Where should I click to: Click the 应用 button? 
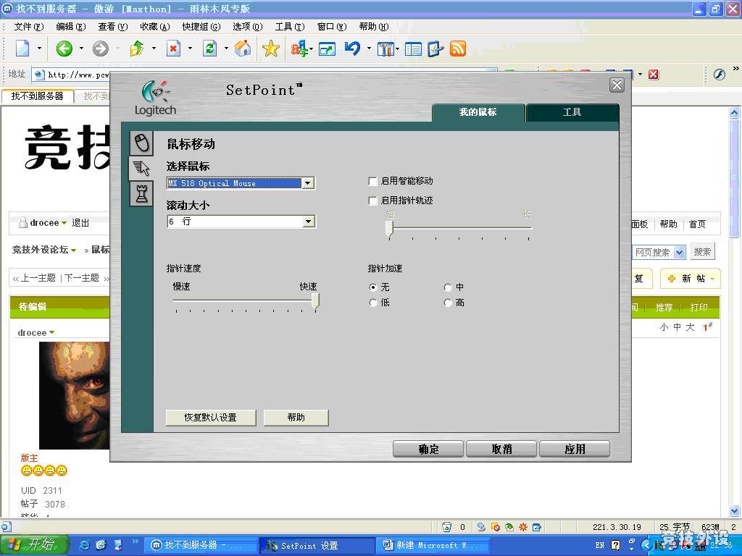[x=575, y=449]
